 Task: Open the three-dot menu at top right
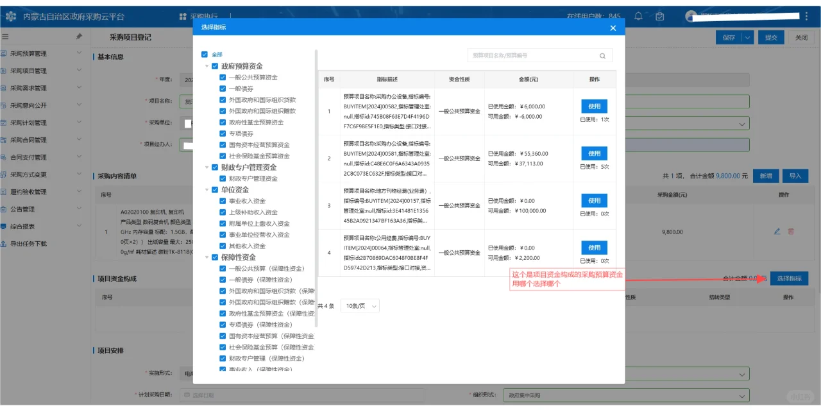[x=806, y=16]
